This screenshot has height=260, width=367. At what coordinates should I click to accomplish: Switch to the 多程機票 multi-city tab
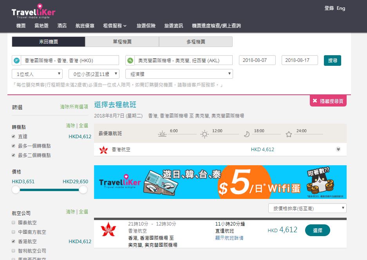pos(196,42)
